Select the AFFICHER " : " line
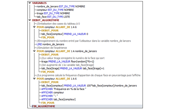 point(50,96)
